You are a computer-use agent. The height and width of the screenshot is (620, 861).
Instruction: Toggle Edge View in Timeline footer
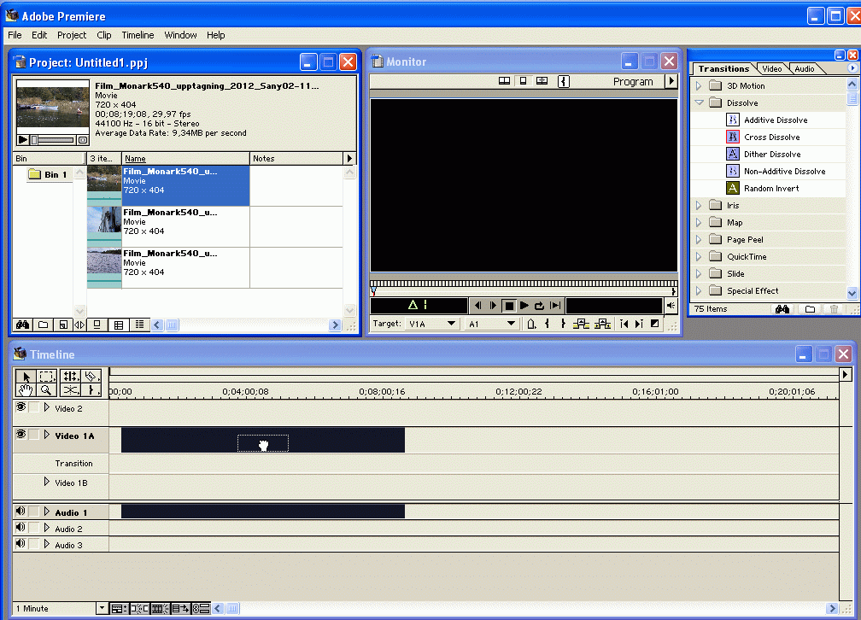[x=160, y=608]
